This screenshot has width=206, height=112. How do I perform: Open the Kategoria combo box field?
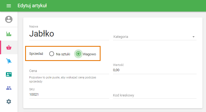pos(155,37)
